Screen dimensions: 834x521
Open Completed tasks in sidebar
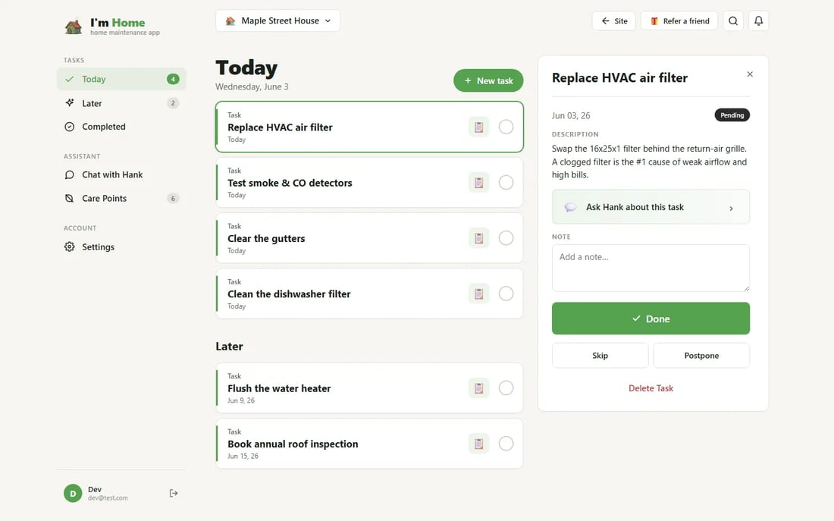point(121,127)
